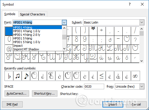This screenshot has width=149, height=110.
Task: Select the less-than-or-equal symbol
Action: click(x=101, y=76)
